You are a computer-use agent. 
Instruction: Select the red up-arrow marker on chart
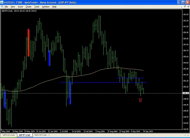pos(140,100)
